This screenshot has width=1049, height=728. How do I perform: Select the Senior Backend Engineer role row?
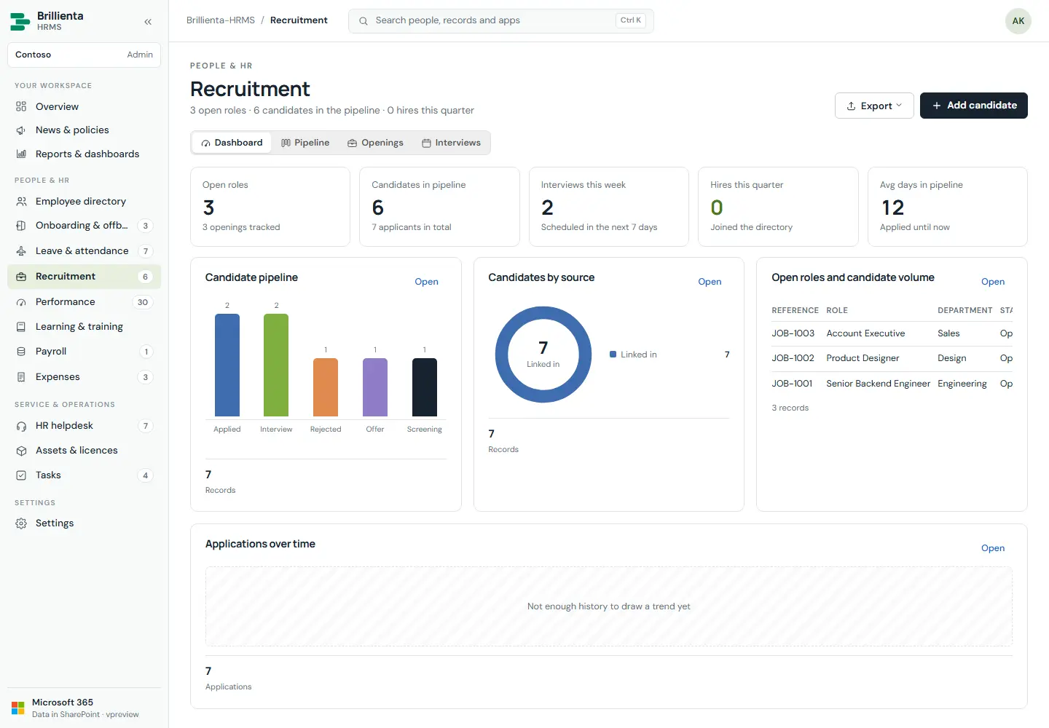click(x=892, y=384)
